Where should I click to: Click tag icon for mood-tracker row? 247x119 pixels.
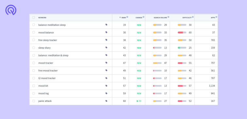(x=106, y=63)
